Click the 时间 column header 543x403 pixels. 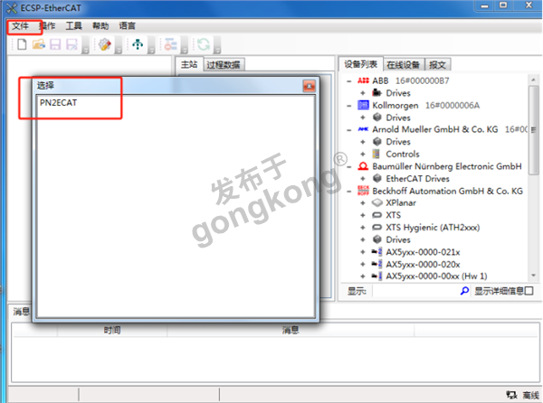tap(112, 330)
